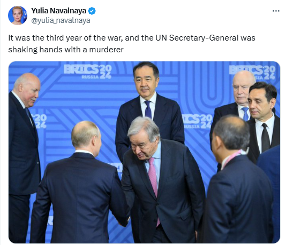This screenshot has width=286, height=245.
Task: Click the display name Yulia Navalnaya
Action: (58, 11)
